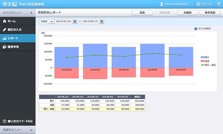Click the user account icon
The height and width of the screenshot is (134, 223).
click(x=162, y=4)
